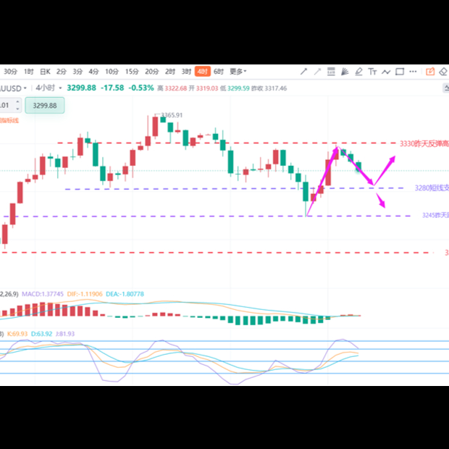Switch to 2时 timeframe
Image resolution: width=449 pixels, height=449 pixels.
tap(170, 72)
